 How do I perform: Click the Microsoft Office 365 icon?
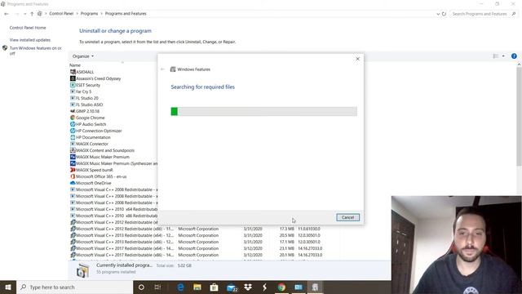73,176
